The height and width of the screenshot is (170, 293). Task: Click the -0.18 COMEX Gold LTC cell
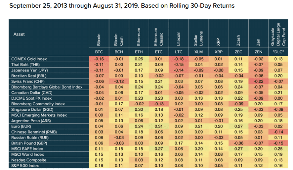(x=179, y=59)
